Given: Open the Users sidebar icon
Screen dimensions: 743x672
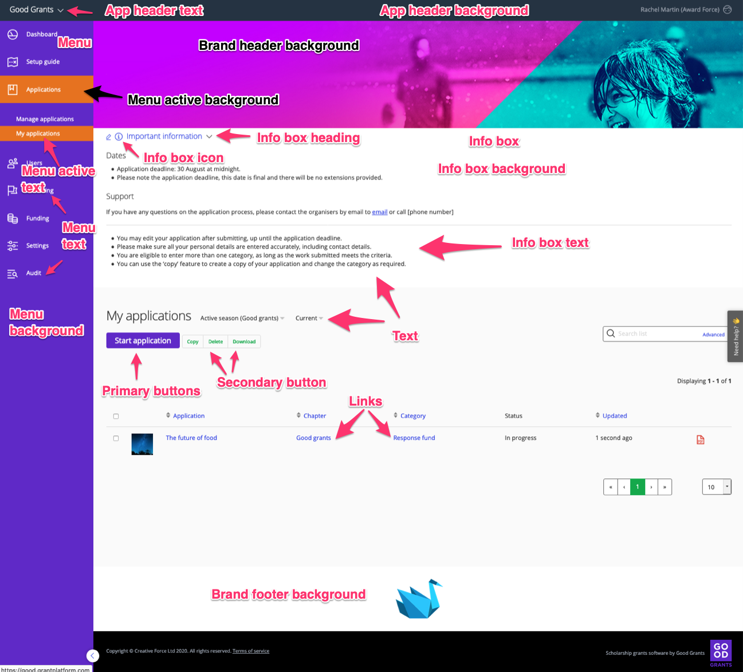Looking at the screenshot, I should pos(13,164).
